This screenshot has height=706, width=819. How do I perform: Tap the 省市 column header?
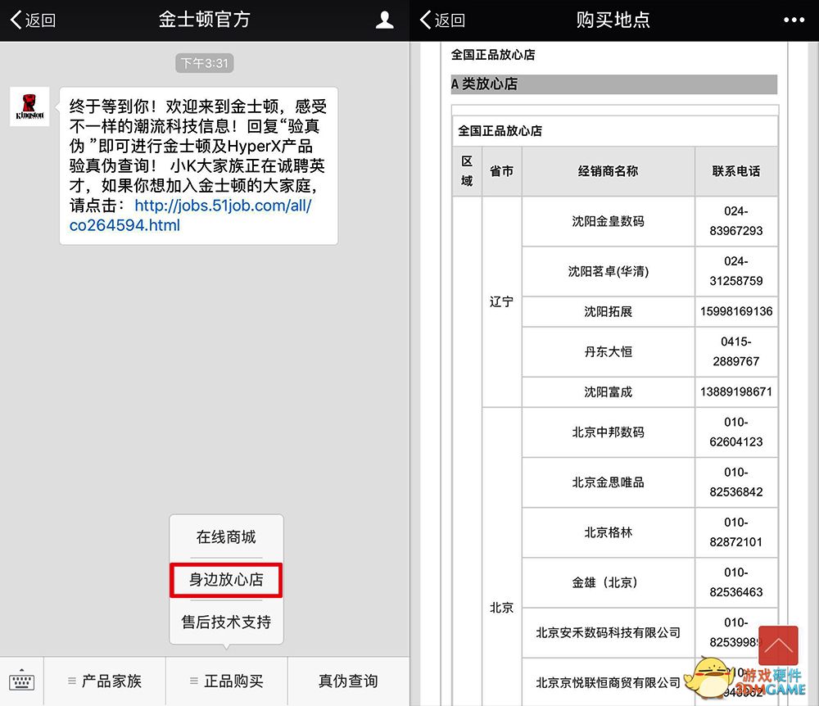(x=501, y=171)
